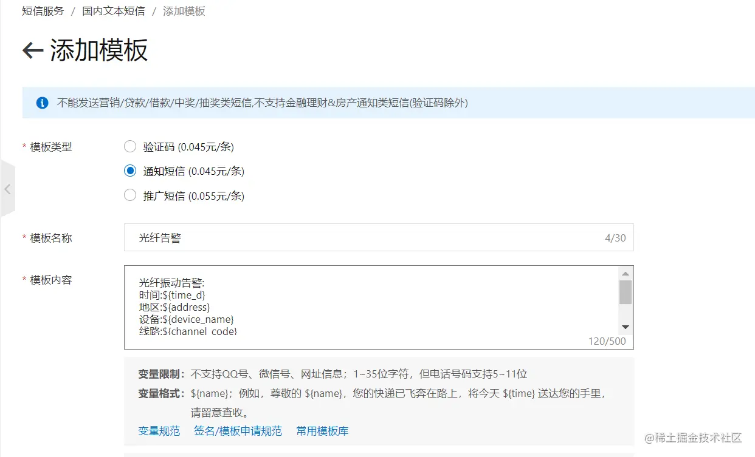
Task: Open the 变量规范 link
Action: 159,431
